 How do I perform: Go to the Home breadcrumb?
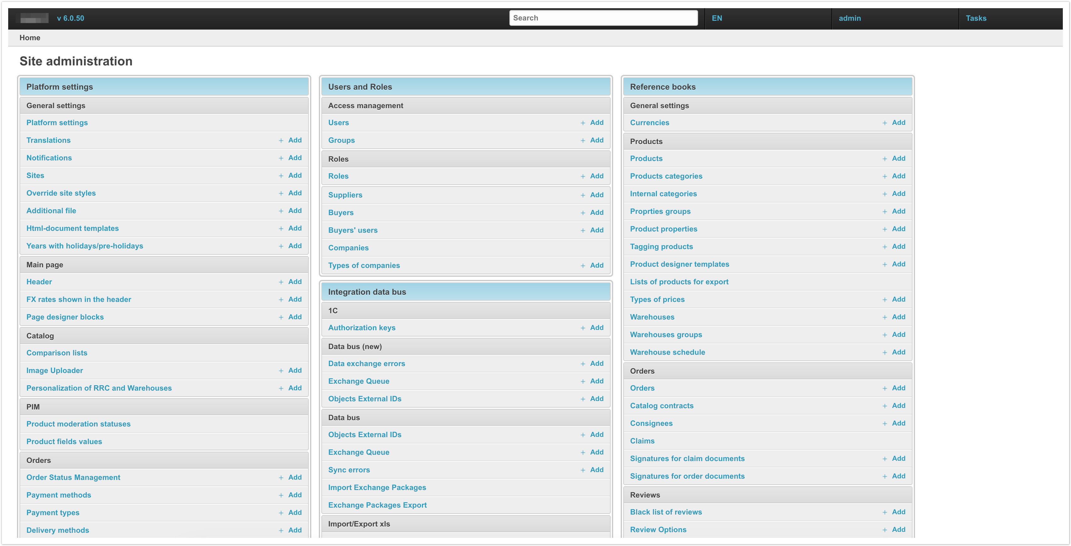click(30, 38)
